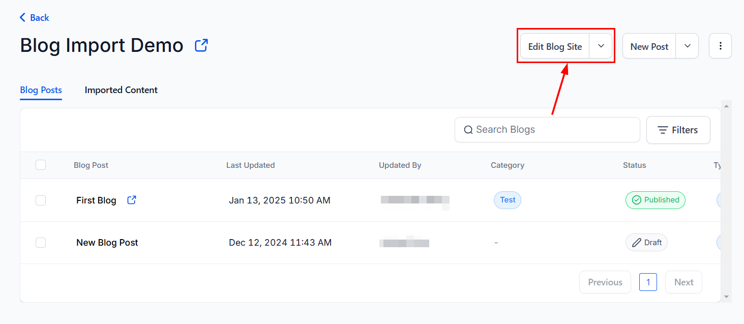Click the Published status badge
This screenshot has width=744, height=324.
(656, 200)
